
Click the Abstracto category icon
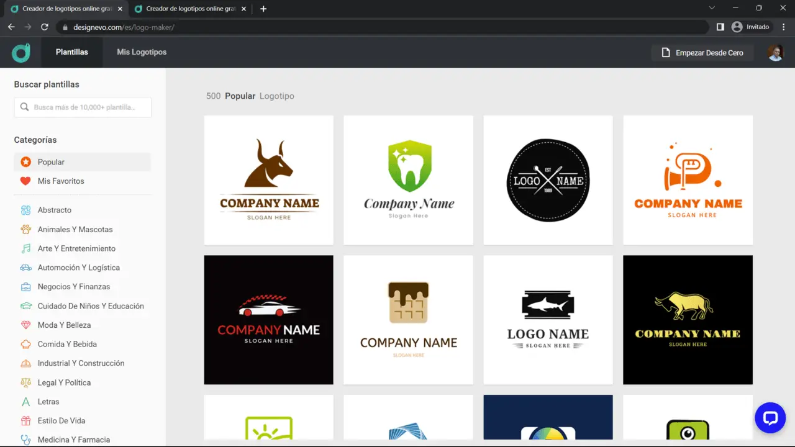[25, 210]
